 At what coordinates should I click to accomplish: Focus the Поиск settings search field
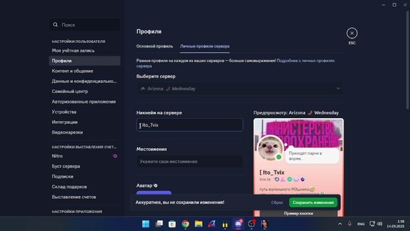point(85,25)
